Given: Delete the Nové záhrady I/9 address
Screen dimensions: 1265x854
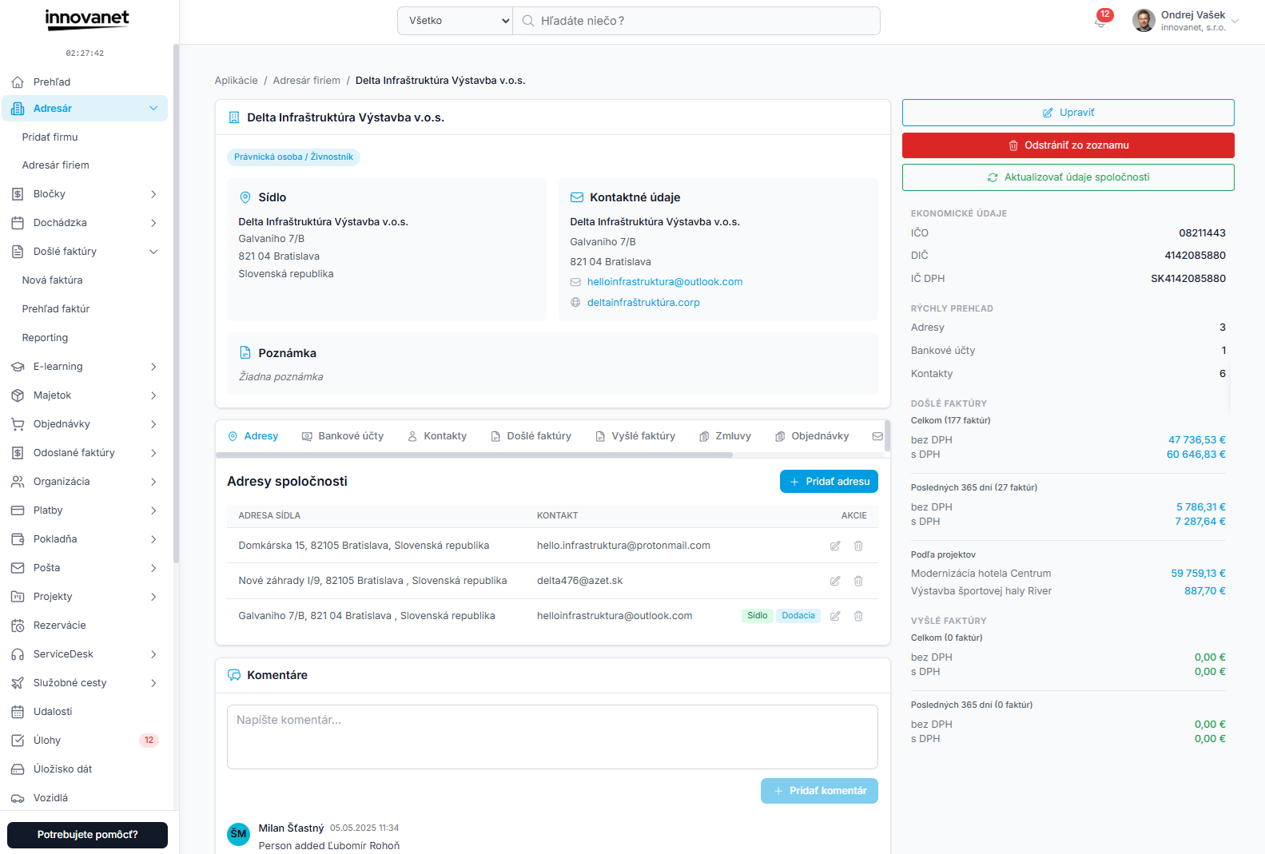Looking at the screenshot, I should (x=858, y=581).
